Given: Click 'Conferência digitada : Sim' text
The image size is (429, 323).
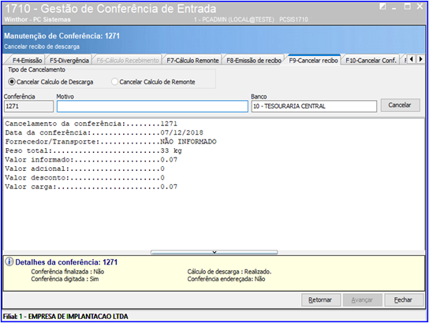Looking at the screenshot, I should (65, 279).
